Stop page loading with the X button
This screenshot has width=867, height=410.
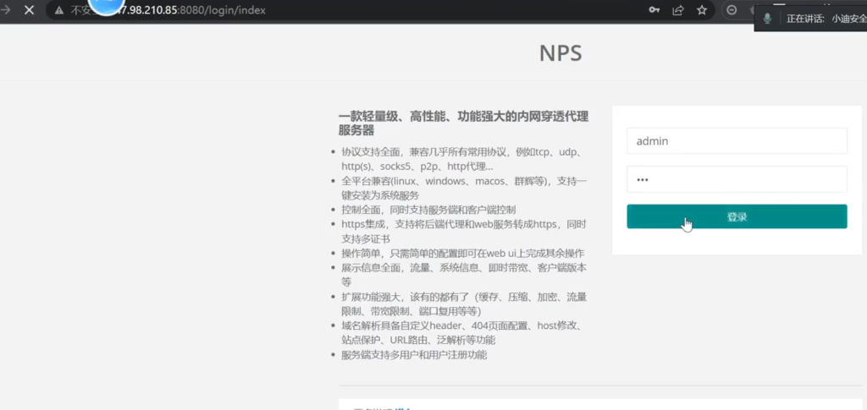click(x=30, y=10)
